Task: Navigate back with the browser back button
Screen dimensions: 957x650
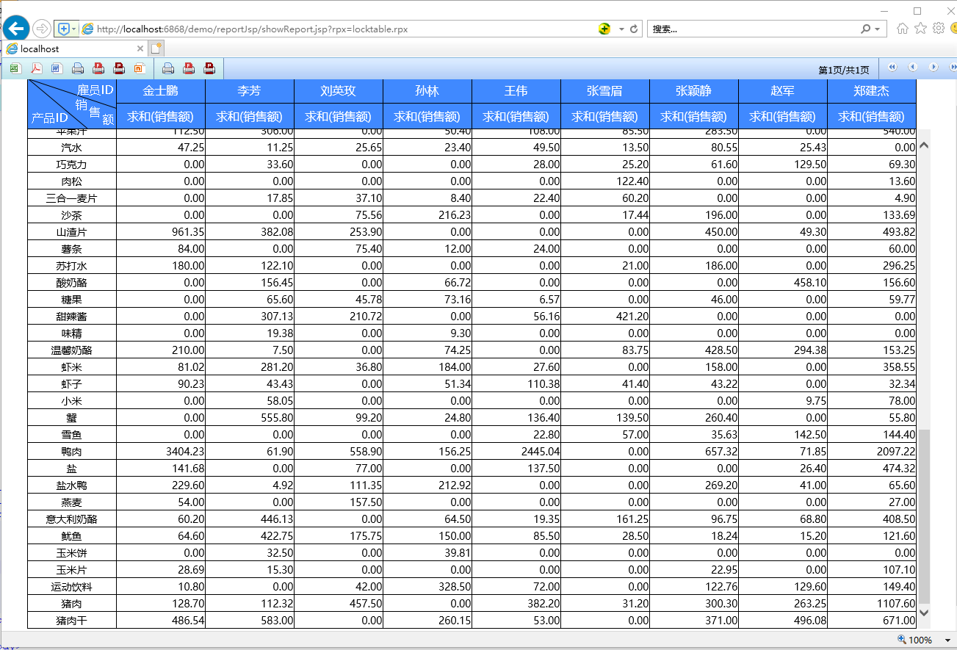Action: (x=15, y=29)
